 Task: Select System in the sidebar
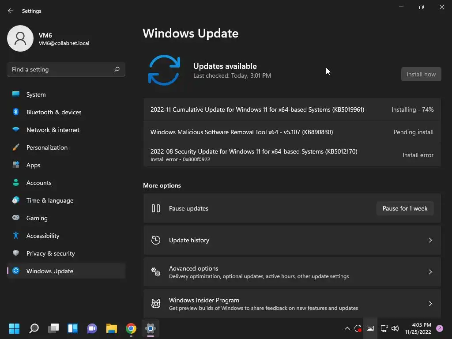(x=66, y=94)
